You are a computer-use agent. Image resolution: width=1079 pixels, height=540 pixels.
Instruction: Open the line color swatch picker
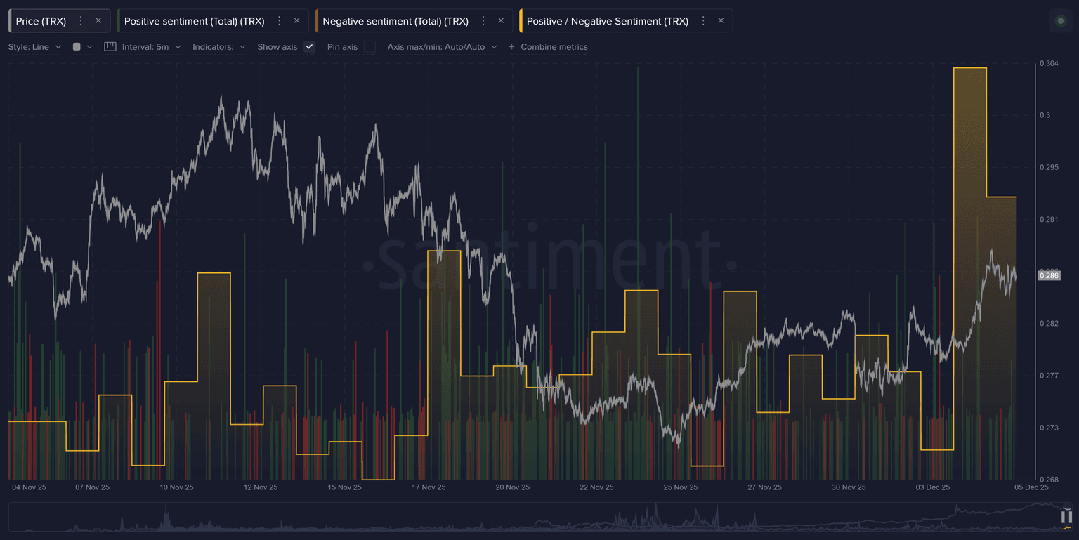point(82,47)
